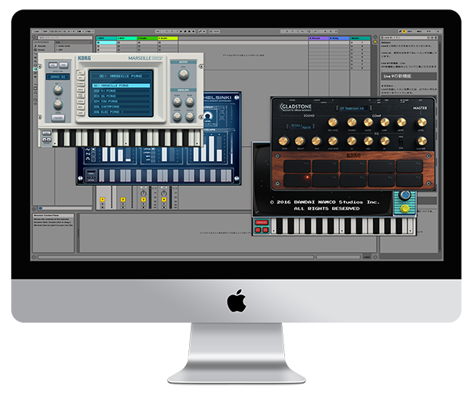Click the Gladstone PAN knob
The height and width of the screenshot is (394, 471).
tap(316, 140)
